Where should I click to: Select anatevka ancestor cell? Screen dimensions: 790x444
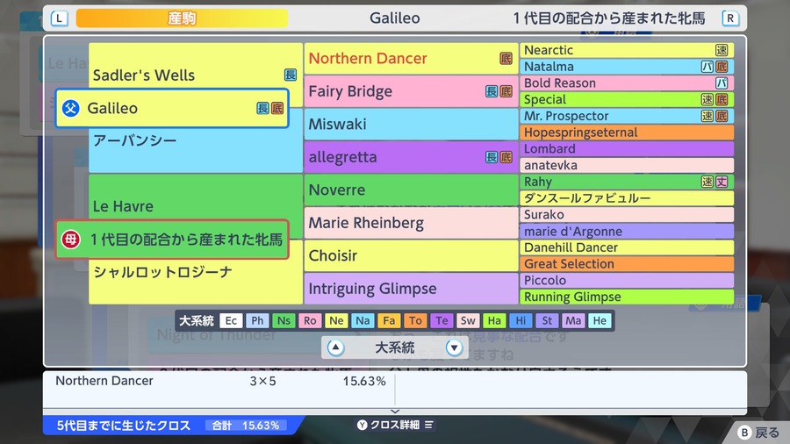pos(627,165)
